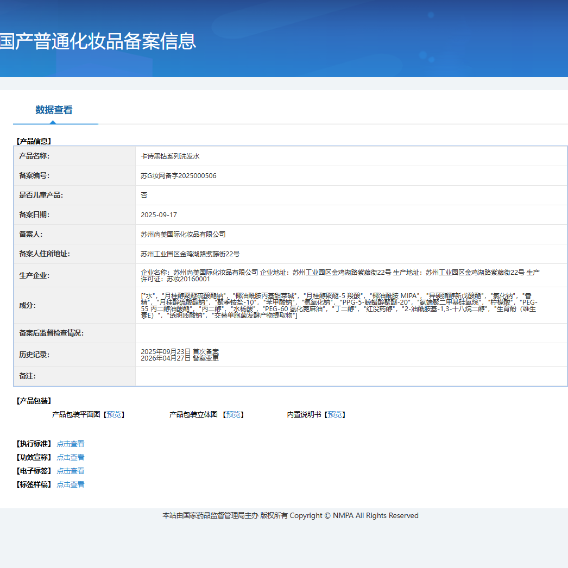Image resolution: width=568 pixels, height=568 pixels.
Task: Click 备案人 value 苏州尚美国际化妆品有限公司
Action: pos(183,235)
